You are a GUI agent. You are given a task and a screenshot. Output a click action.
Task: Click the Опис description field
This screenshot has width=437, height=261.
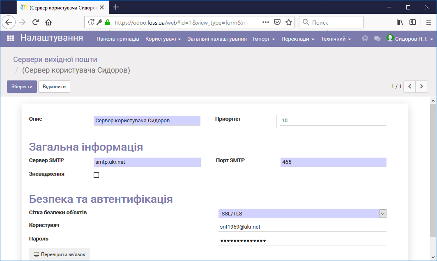[147, 121]
